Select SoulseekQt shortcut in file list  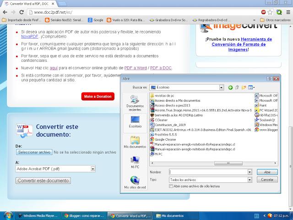pos(265,120)
